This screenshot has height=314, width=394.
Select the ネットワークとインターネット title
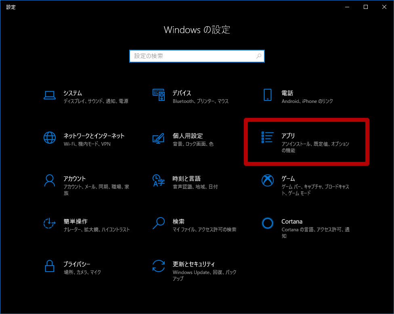coord(94,136)
